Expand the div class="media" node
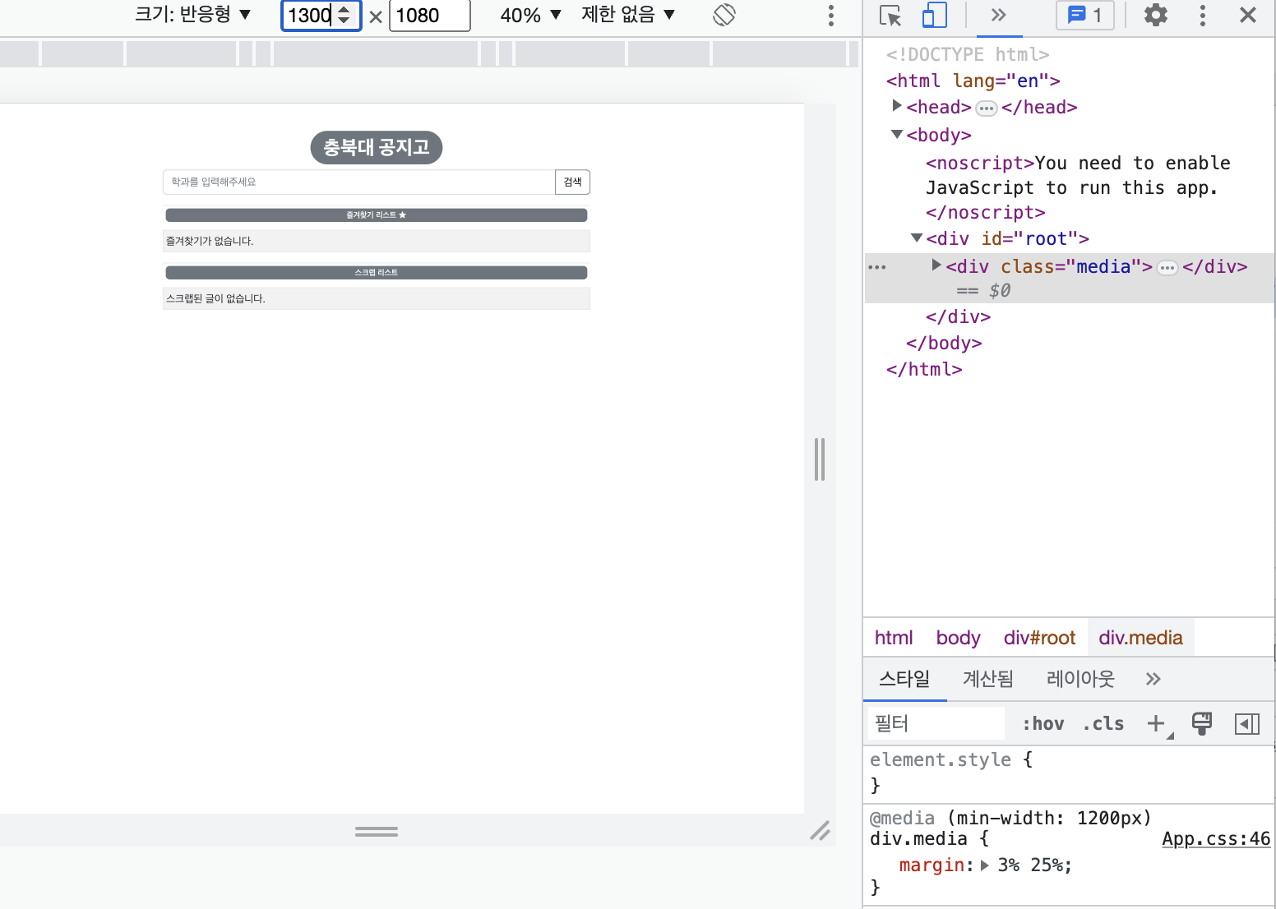This screenshot has height=909, width=1276. coord(936,265)
